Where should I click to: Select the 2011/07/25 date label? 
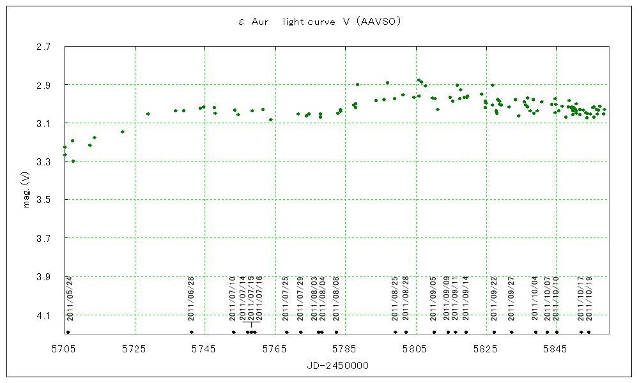point(286,298)
